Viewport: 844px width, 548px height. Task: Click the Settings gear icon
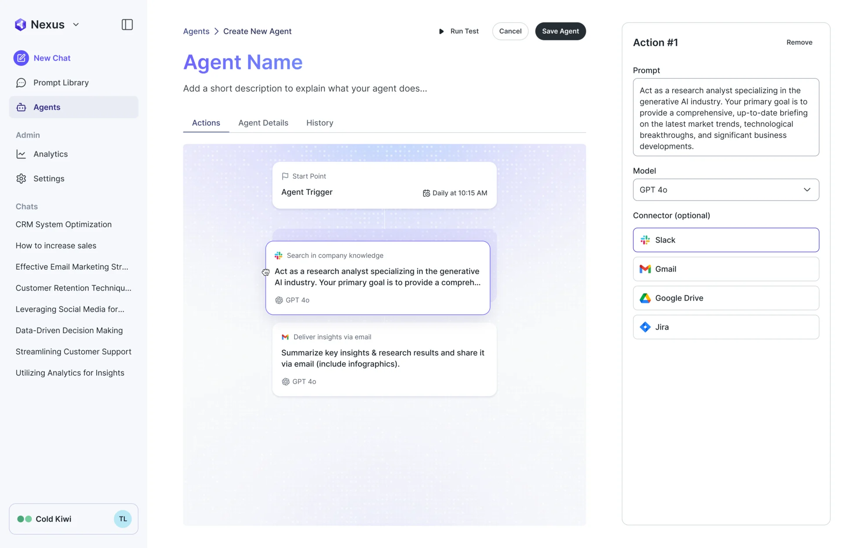tap(21, 178)
